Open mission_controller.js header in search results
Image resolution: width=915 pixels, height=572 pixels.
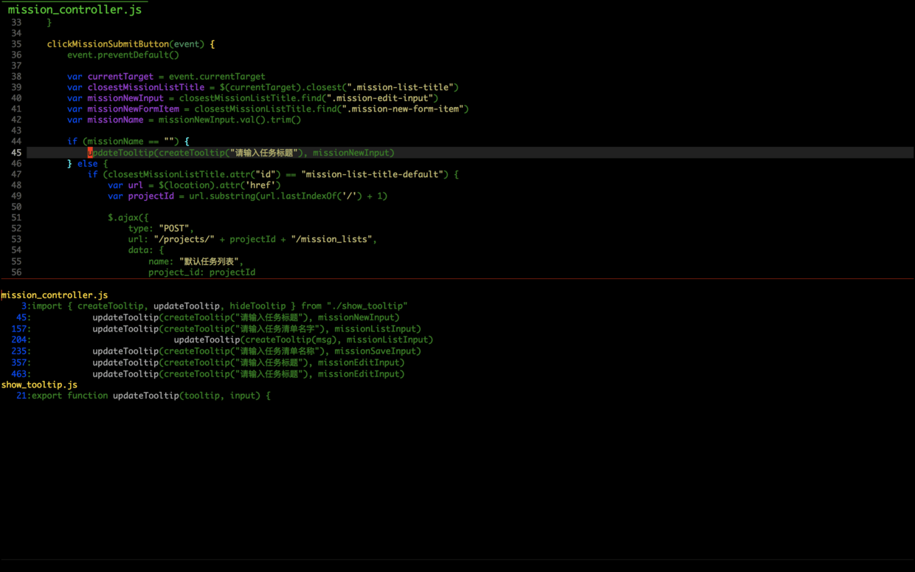click(55, 295)
